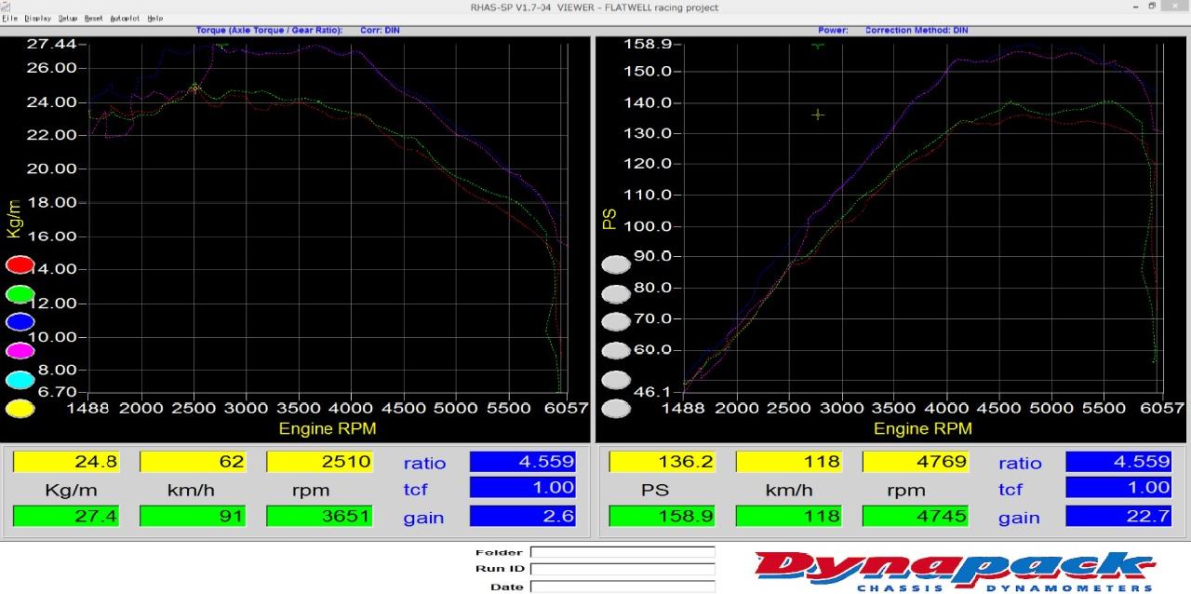Click the Folder input field
Image resolution: width=1191 pixels, height=594 pixels.
622,552
